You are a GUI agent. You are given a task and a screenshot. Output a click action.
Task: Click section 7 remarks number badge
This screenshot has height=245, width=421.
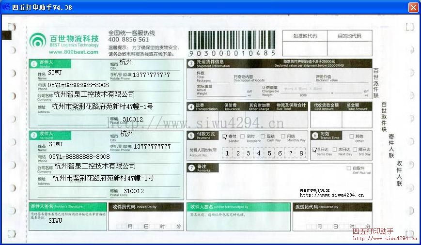pyautogui.click(x=191, y=168)
